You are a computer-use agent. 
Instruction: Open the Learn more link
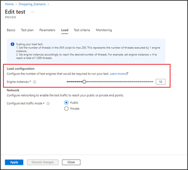pos(117,73)
